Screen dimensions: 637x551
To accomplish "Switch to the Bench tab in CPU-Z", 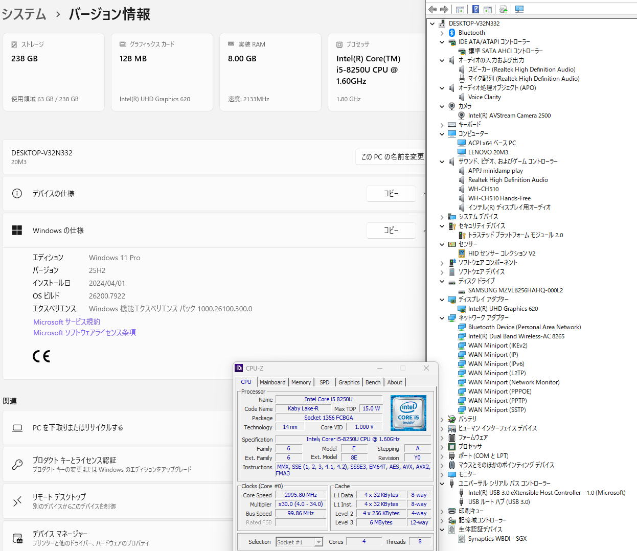I will point(373,382).
